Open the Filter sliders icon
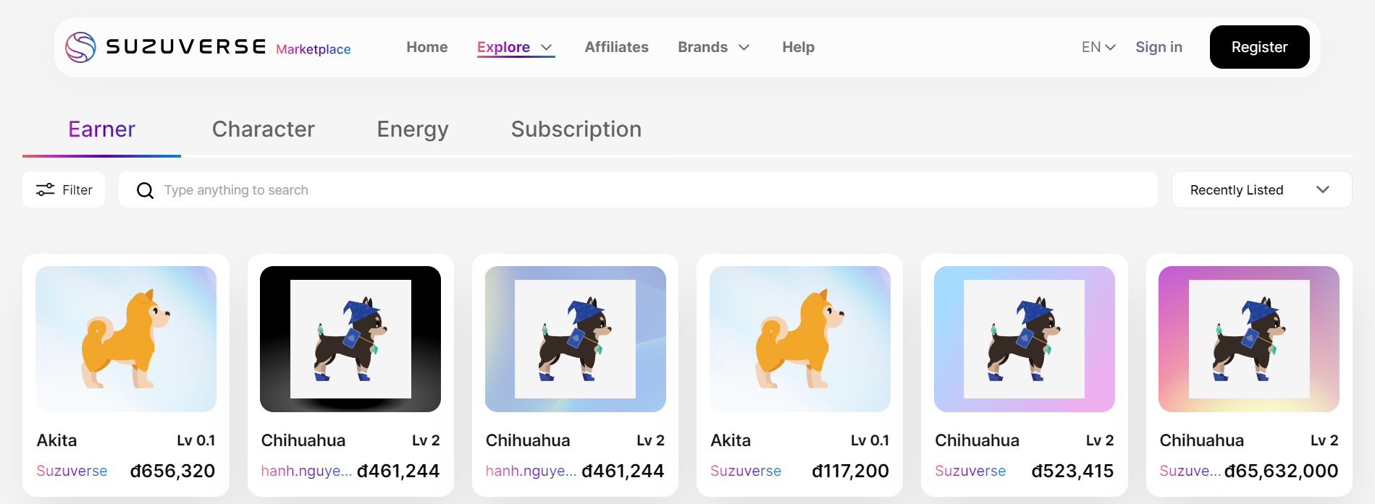Screen dimensions: 1375x504 point(46,189)
